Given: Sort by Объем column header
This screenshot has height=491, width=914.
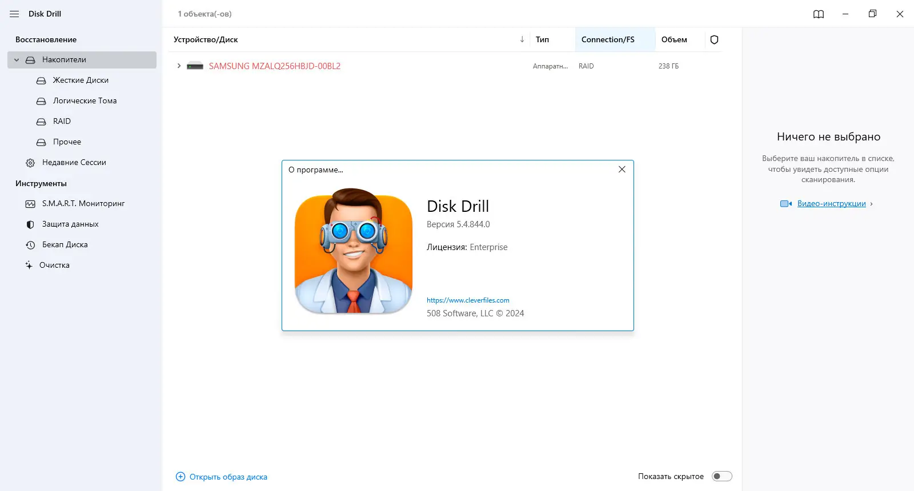Looking at the screenshot, I should click(674, 39).
